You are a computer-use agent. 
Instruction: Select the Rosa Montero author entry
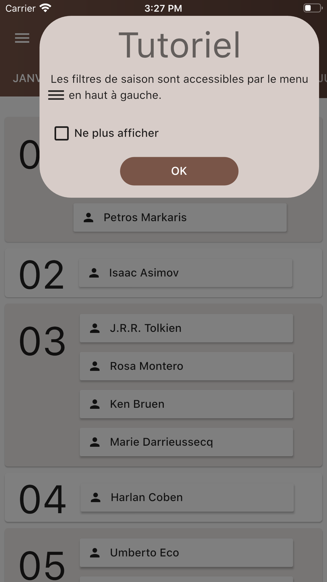coord(186,366)
